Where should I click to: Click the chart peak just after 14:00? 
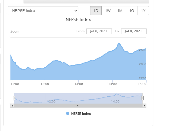click(118, 43)
